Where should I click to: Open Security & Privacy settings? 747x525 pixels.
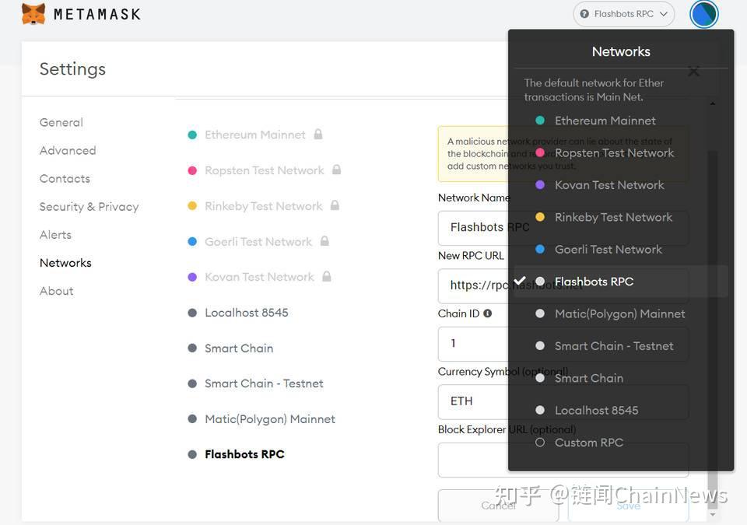tap(89, 206)
